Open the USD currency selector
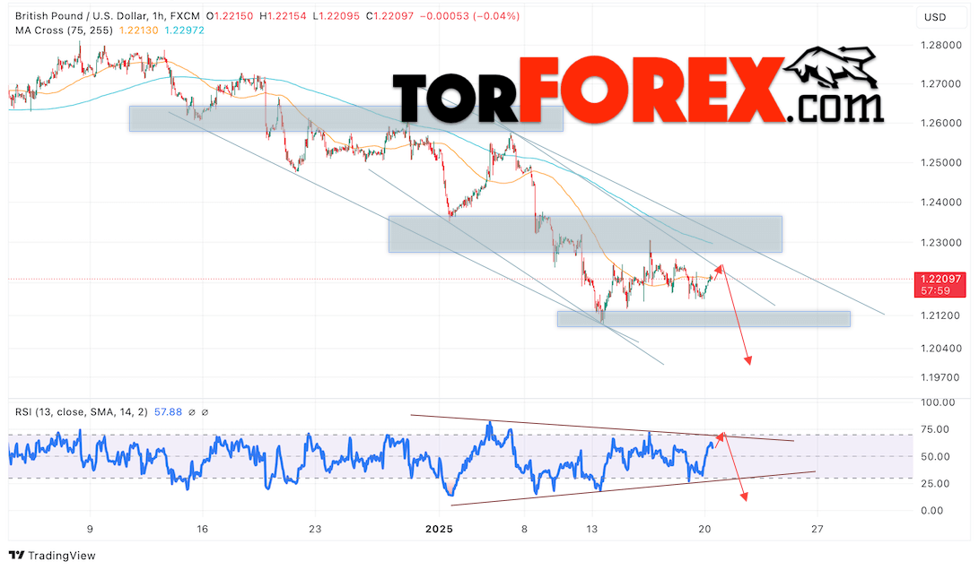 click(x=934, y=17)
